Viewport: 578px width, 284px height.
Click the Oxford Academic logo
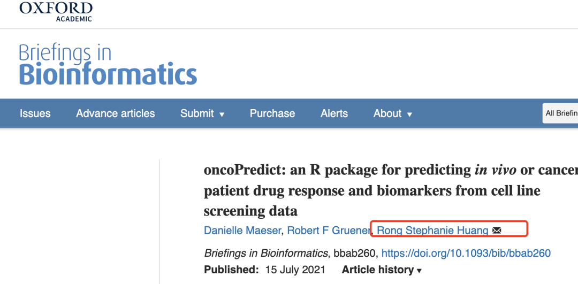tap(56, 11)
